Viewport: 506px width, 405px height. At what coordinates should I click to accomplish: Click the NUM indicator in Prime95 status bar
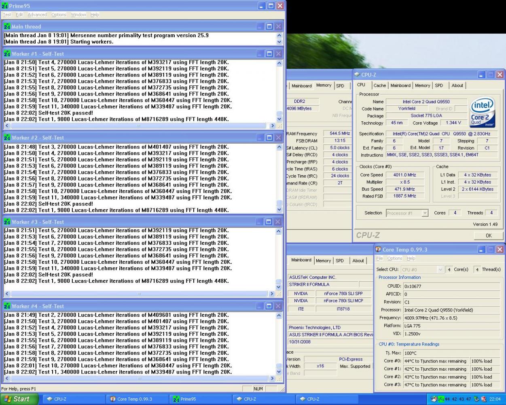[x=258, y=389]
